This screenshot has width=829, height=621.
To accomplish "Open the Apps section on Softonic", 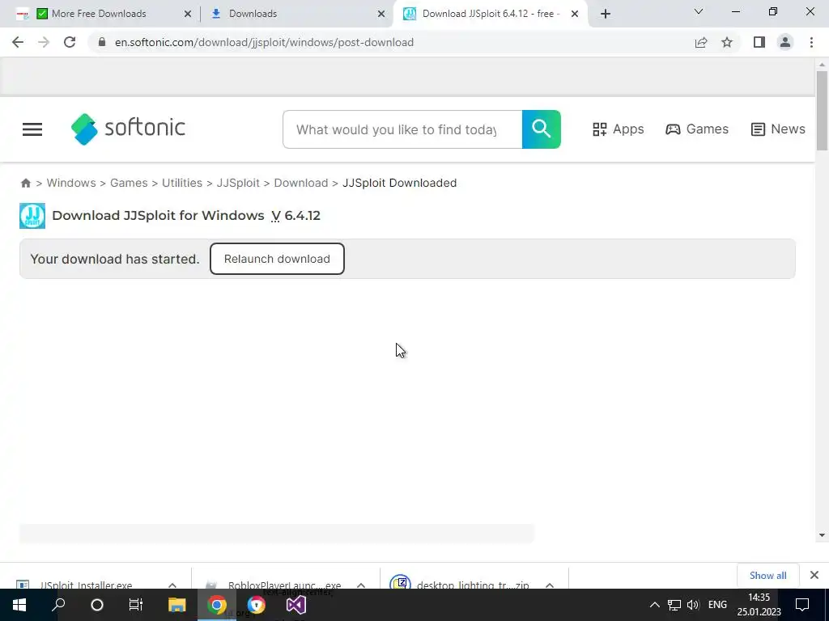I will pos(618,129).
